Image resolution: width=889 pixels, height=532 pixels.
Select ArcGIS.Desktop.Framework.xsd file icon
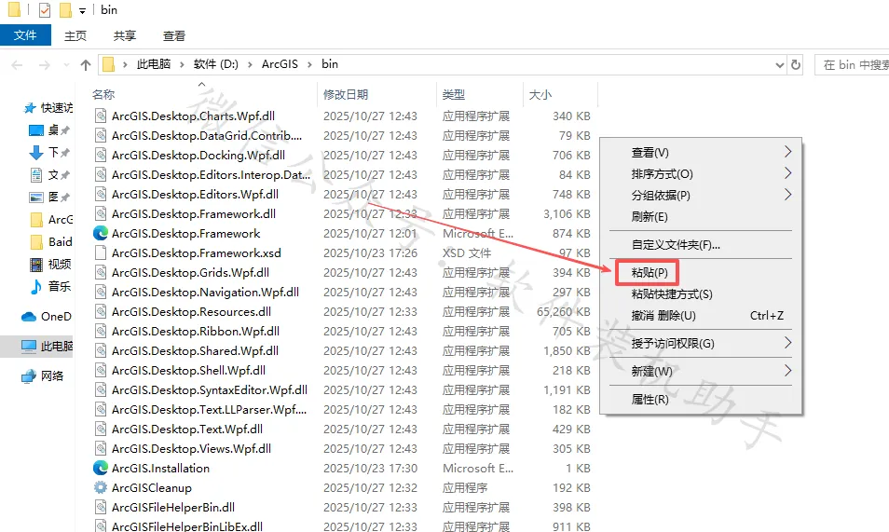click(x=101, y=252)
